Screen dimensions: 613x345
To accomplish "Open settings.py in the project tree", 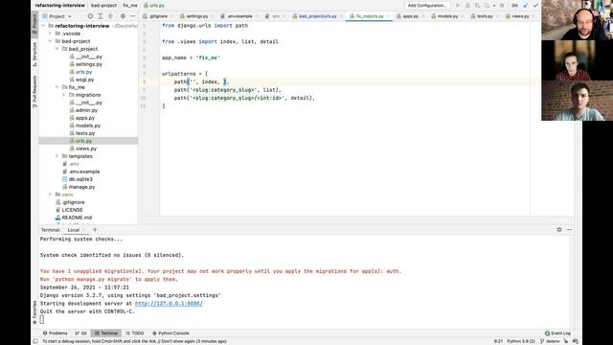I will coord(89,64).
